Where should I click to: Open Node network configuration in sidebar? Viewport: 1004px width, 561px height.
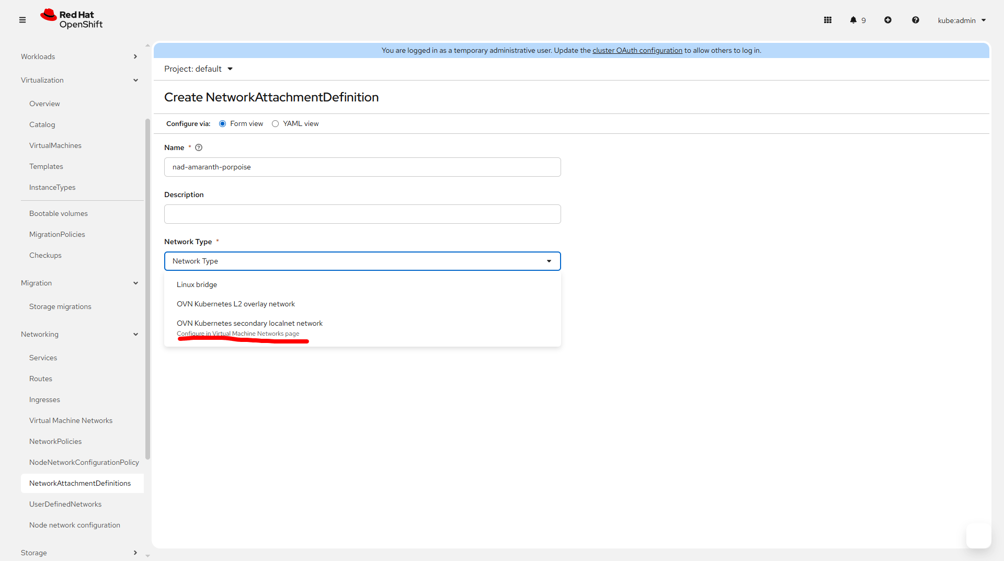[x=75, y=525]
